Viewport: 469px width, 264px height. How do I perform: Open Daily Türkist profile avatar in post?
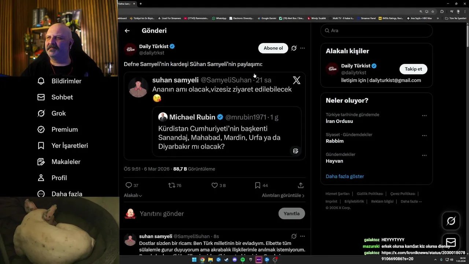pos(130,49)
